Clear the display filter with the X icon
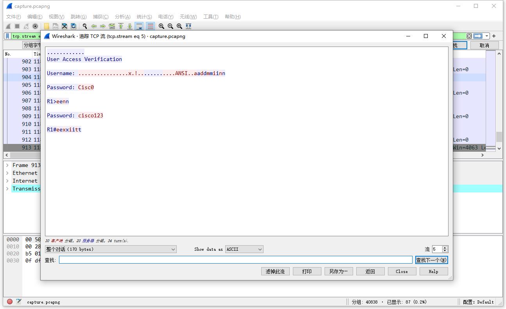 (x=469, y=36)
